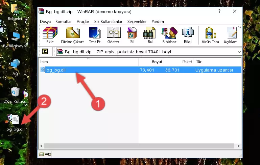
Task: Click the WinRAR title bar app icon
Action: click(41, 11)
